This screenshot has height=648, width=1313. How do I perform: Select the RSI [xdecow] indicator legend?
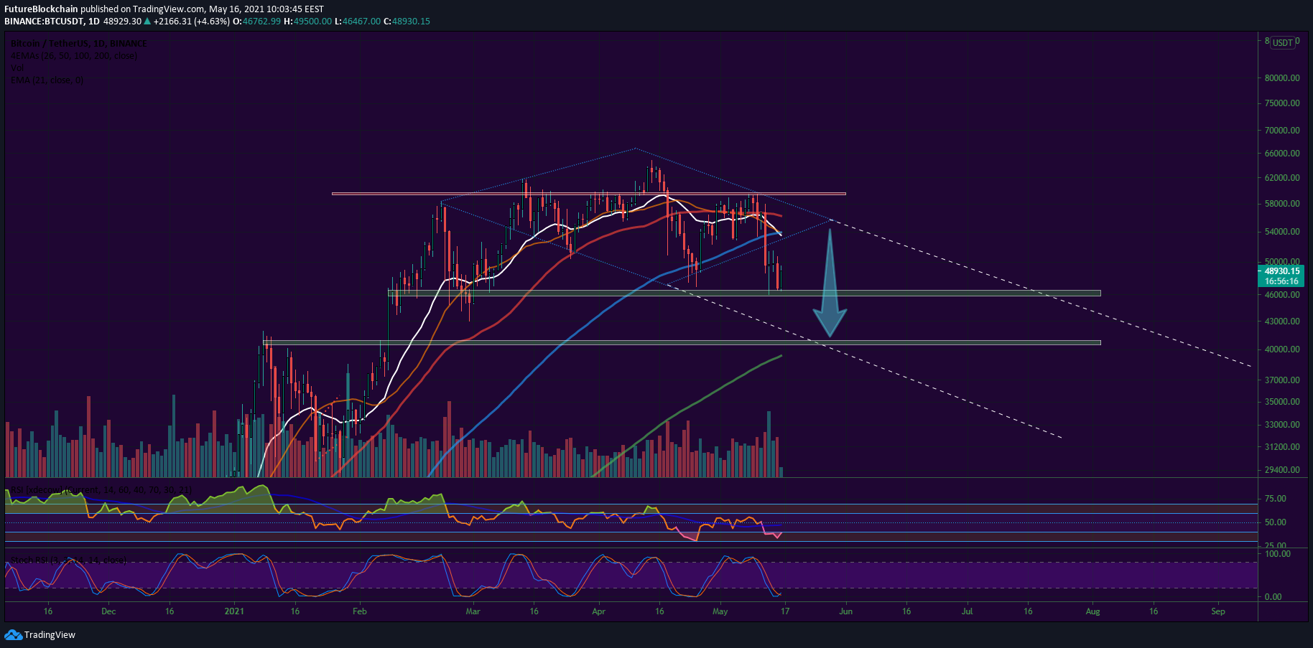[x=101, y=490]
